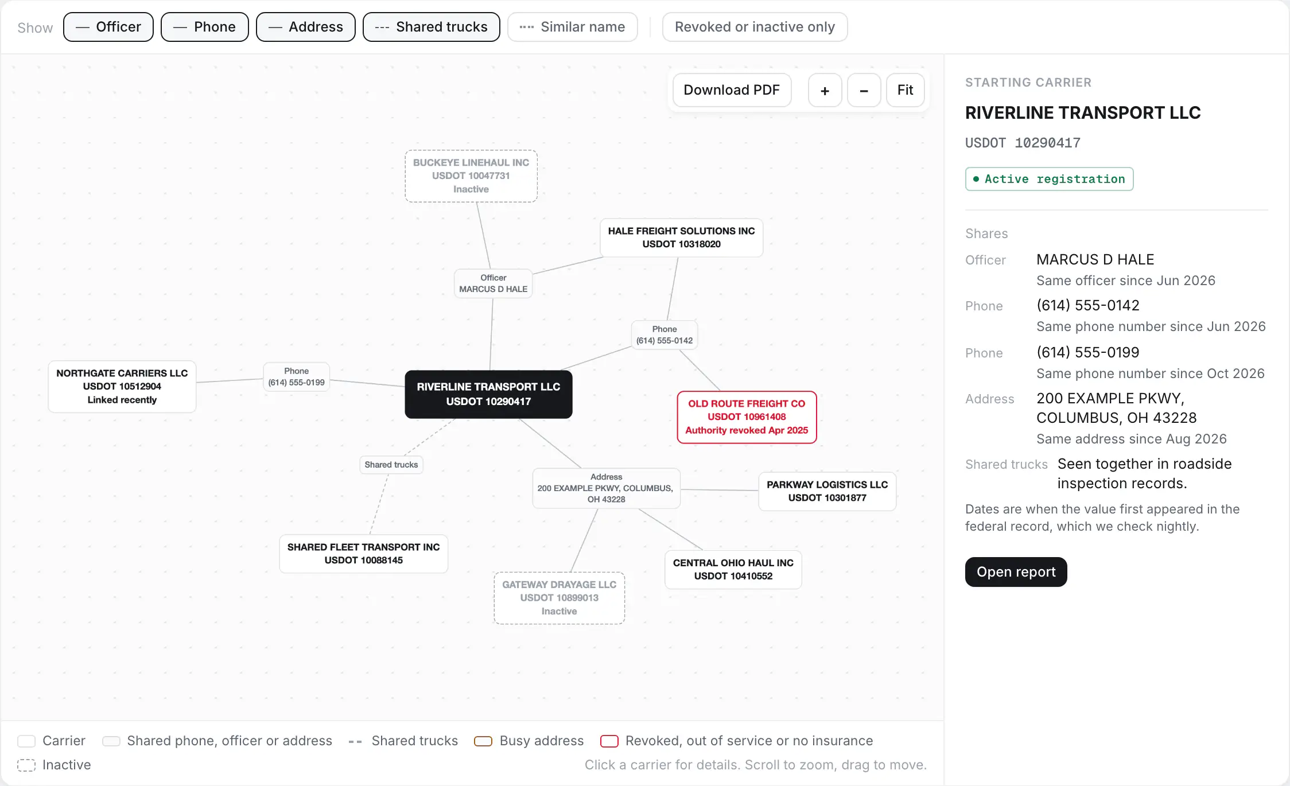Click MARCUS D HALE in the Shares panel
The width and height of the screenshot is (1290, 786).
click(x=1095, y=259)
